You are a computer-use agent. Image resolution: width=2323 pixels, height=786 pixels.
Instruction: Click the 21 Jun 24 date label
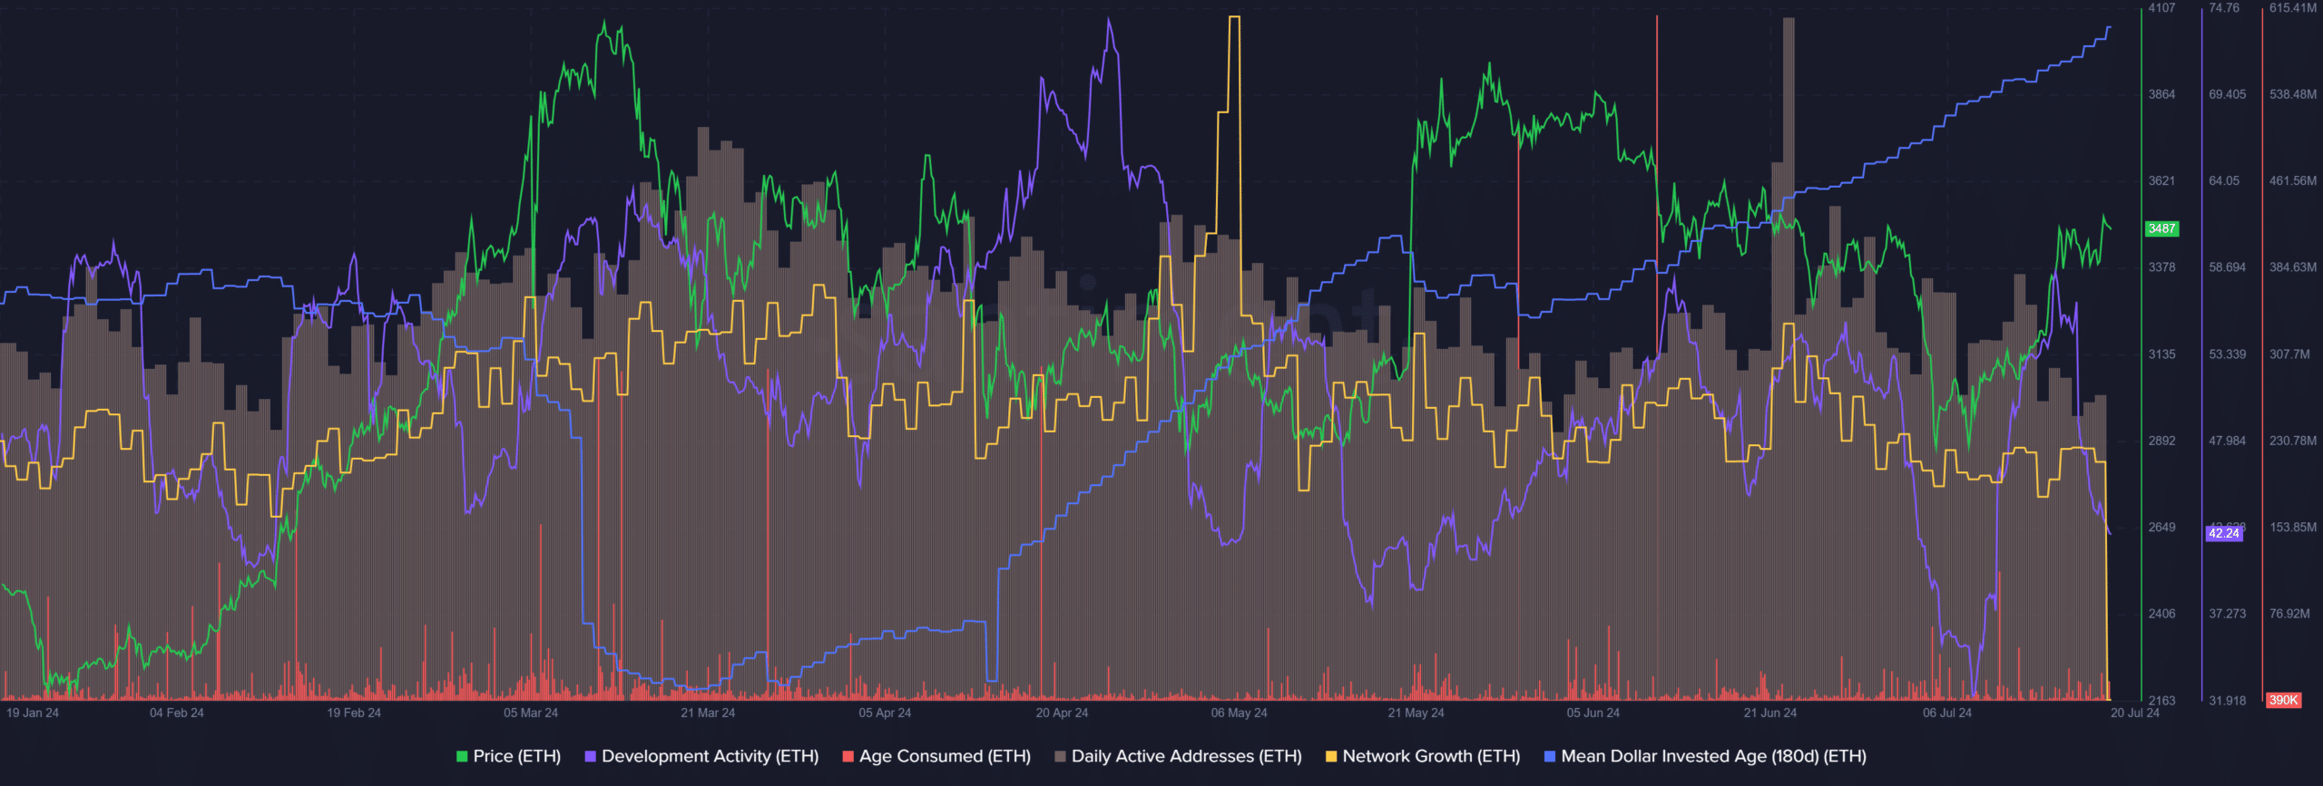click(1769, 713)
